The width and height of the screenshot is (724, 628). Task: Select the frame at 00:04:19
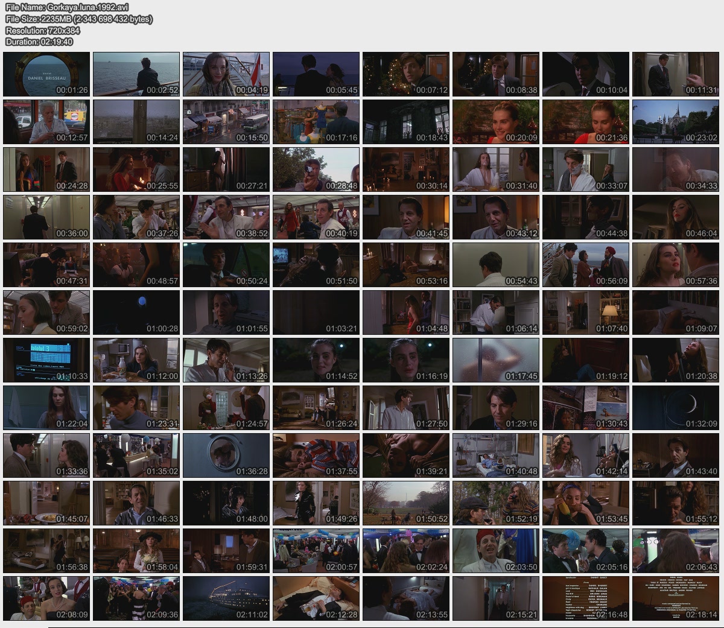point(226,74)
